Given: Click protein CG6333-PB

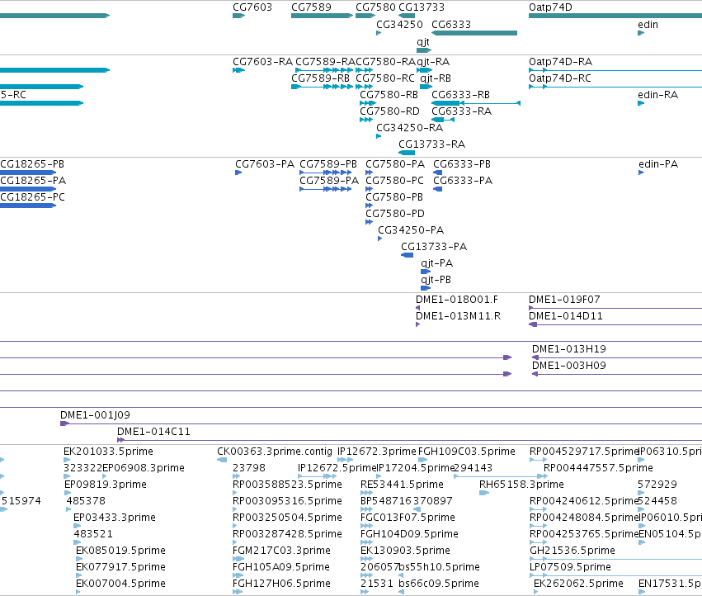Looking at the screenshot, I should click(x=462, y=164).
